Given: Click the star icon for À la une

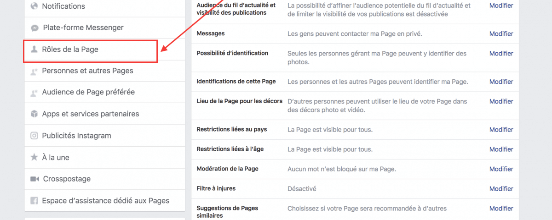Looking at the screenshot, I should (34, 157).
